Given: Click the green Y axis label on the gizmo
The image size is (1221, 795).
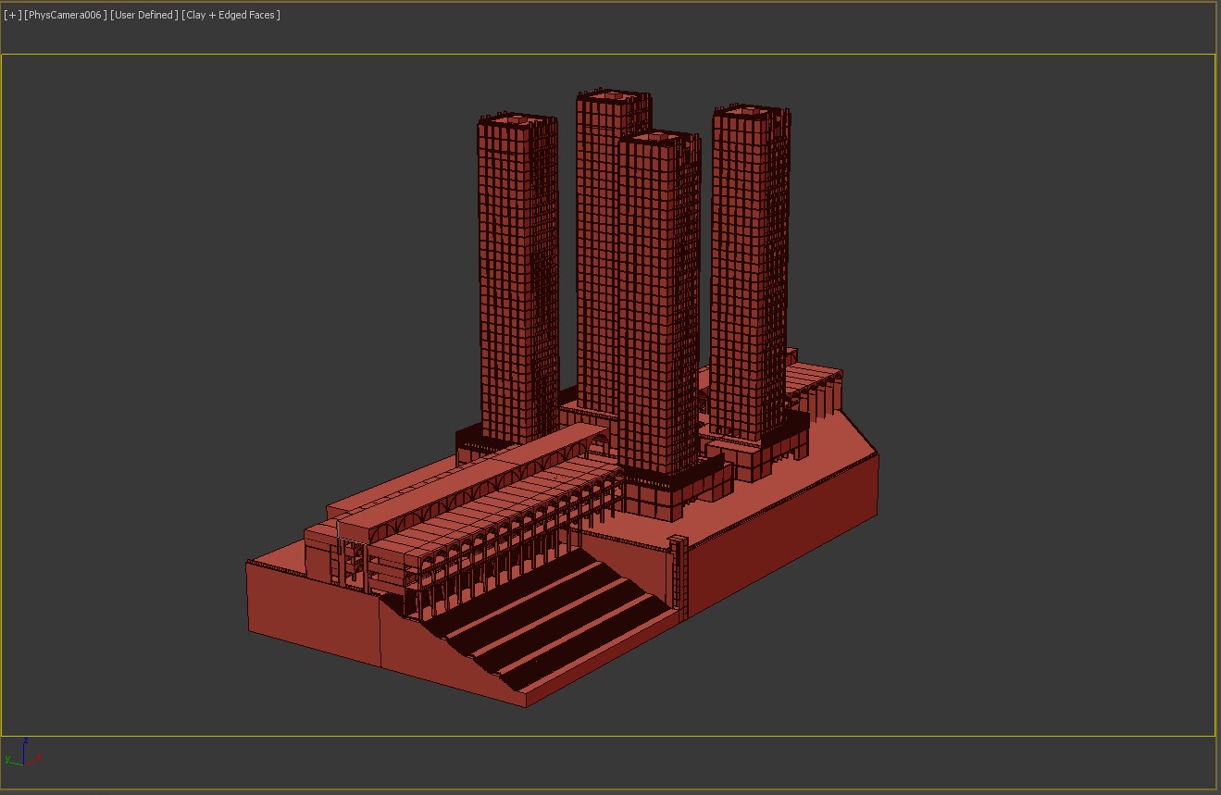Looking at the screenshot, I should click(6, 760).
